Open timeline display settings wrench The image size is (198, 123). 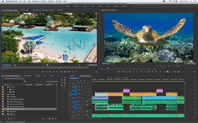tap(84, 81)
